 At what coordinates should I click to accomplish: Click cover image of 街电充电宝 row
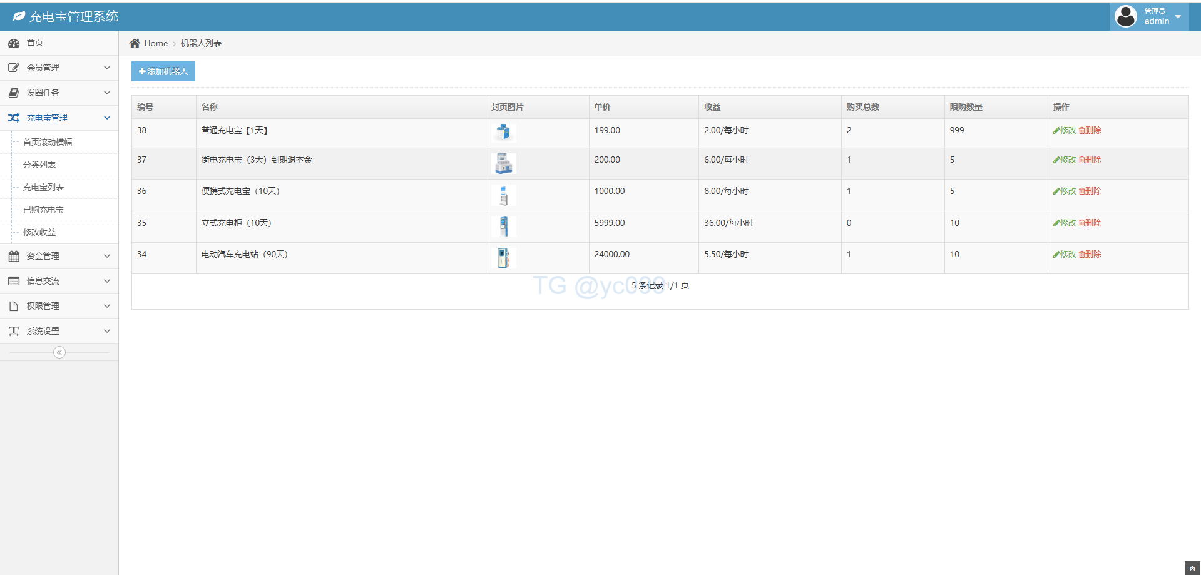[504, 163]
